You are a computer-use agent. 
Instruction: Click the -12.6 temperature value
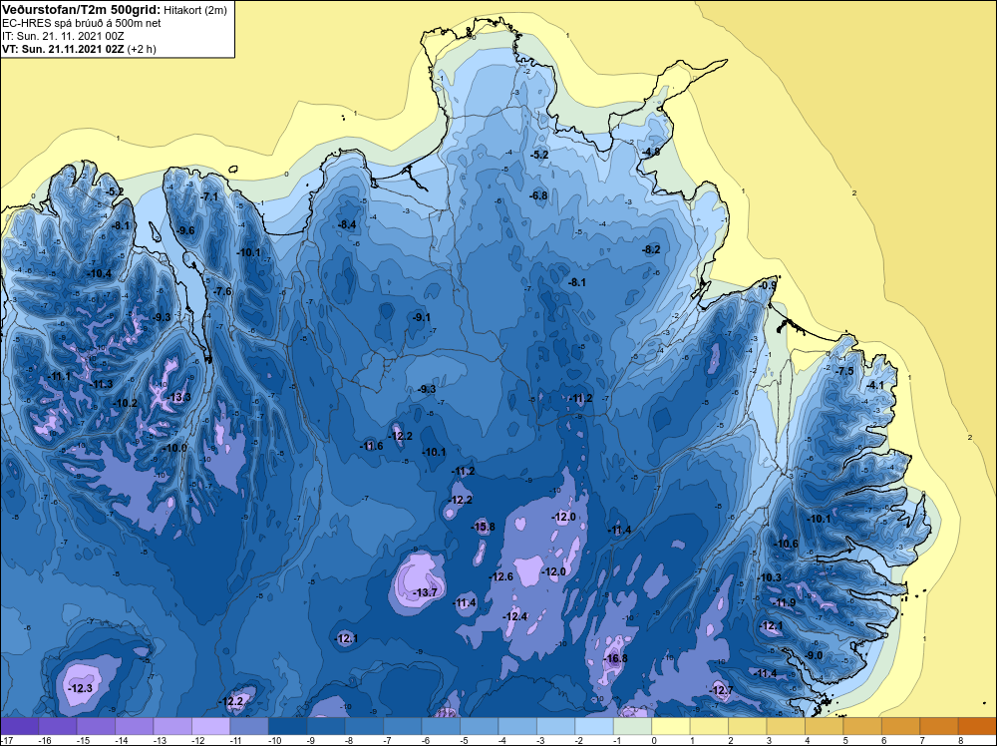coord(501,576)
